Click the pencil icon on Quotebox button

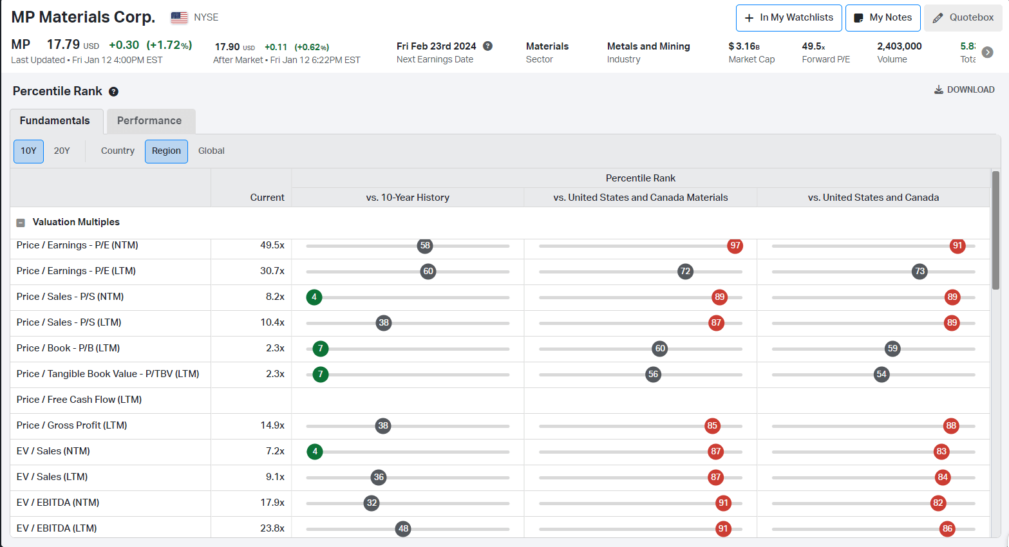point(938,17)
